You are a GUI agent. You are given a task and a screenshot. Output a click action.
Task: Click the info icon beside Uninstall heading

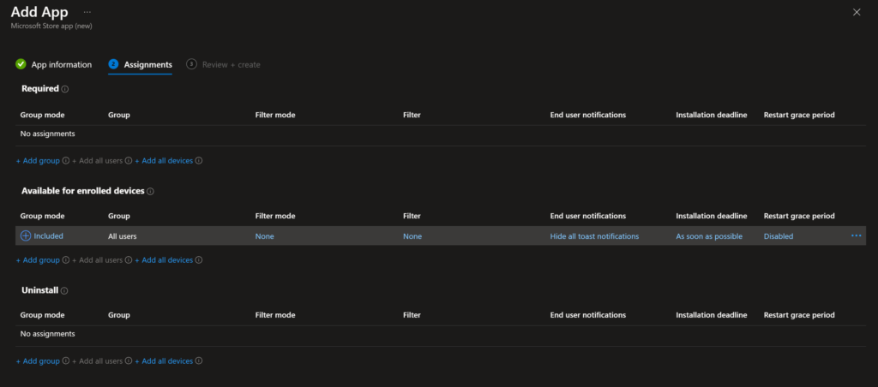[x=64, y=291]
